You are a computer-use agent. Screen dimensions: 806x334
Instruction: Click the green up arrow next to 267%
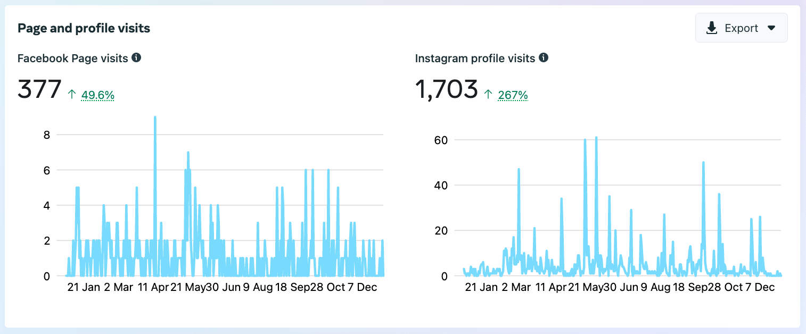point(488,95)
